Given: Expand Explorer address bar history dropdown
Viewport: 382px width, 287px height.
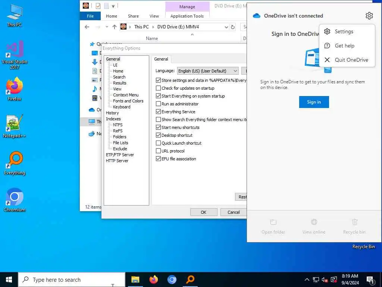Looking at the screenshot, I should pos(226,27).
